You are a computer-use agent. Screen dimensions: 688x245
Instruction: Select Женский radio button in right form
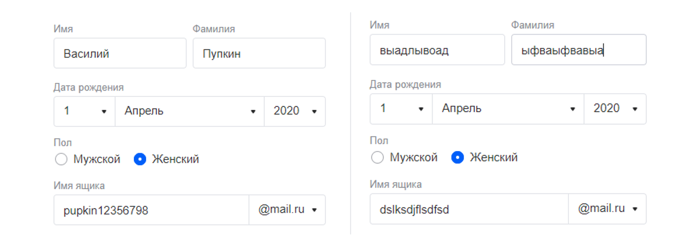pyautogui.click(x=458, y=157)
